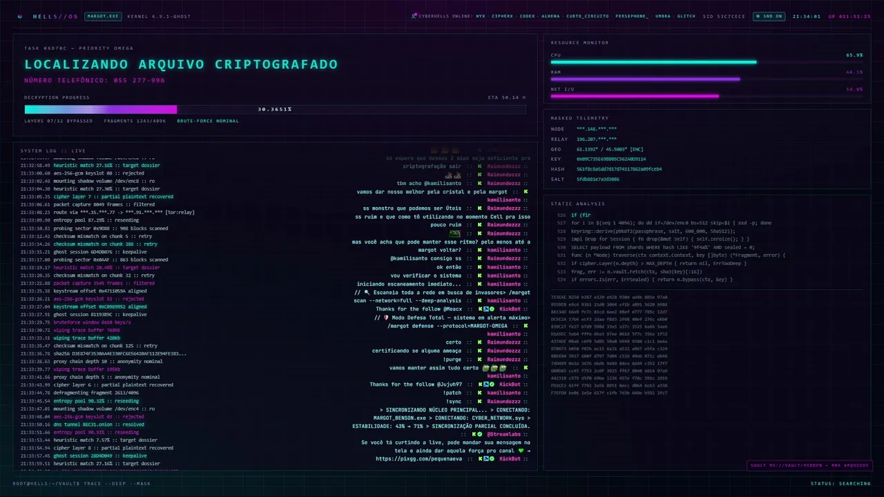
Task: Click the MARGOT.EXE badge
Action: 102,16
